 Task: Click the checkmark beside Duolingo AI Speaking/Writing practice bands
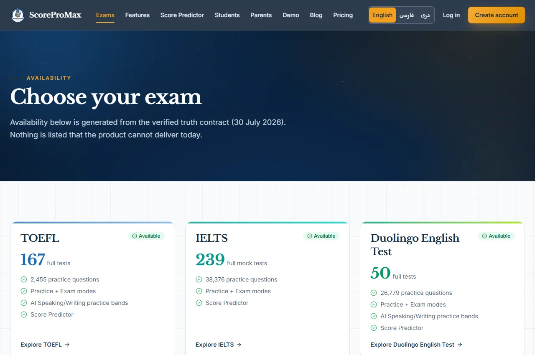[374, 316]
